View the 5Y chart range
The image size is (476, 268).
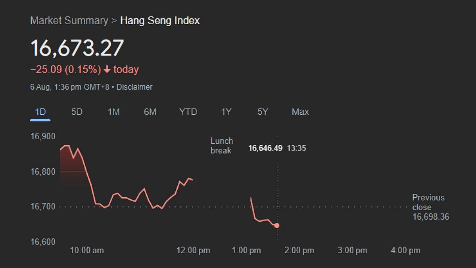pyautogui.click(x=263, y=112)
